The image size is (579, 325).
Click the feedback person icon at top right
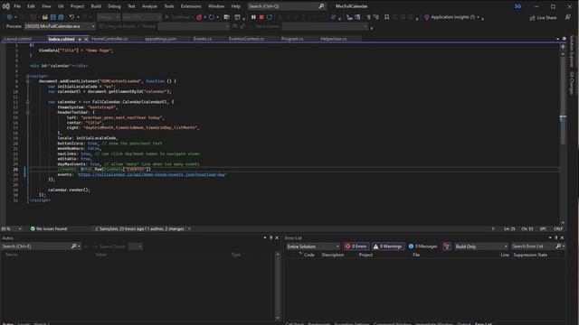click(568, 17)
